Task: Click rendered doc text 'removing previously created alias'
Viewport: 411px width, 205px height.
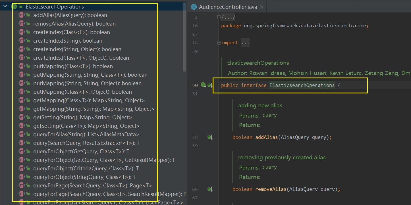Action: point(282,157)
